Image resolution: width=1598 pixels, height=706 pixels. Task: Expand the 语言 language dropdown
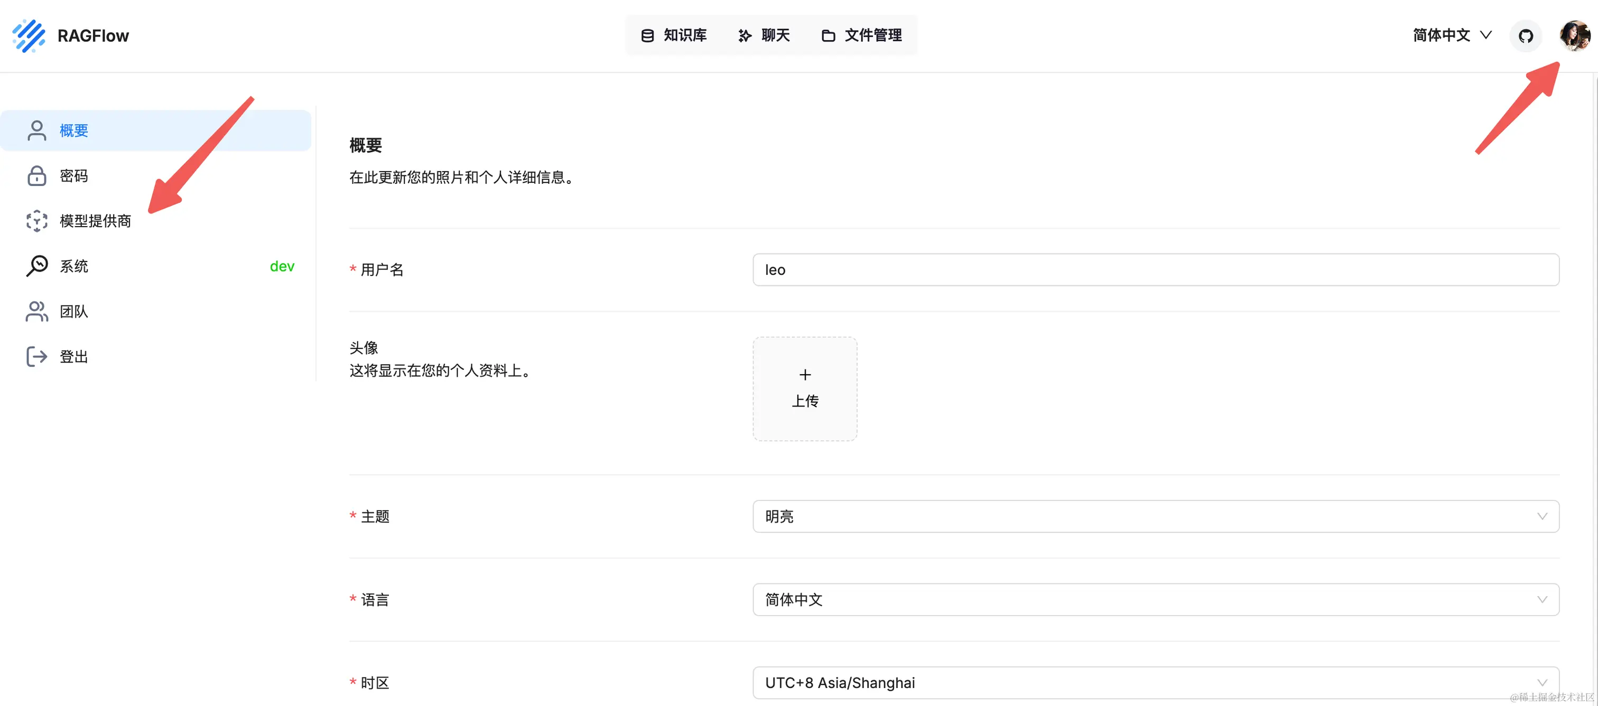coord(1155,599)
